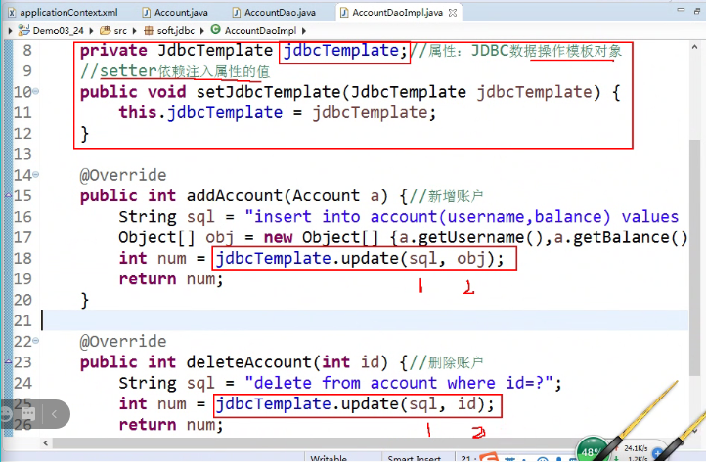The width and height of the screenshot is (706, 462).
Task: Click src source folder icon in breadcrumb
Action: click(106, 30)
